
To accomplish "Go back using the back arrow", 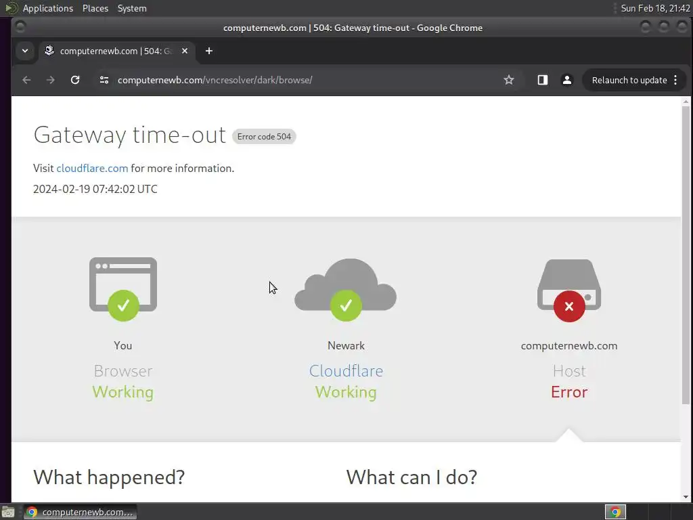I will [x=26, y=80].
